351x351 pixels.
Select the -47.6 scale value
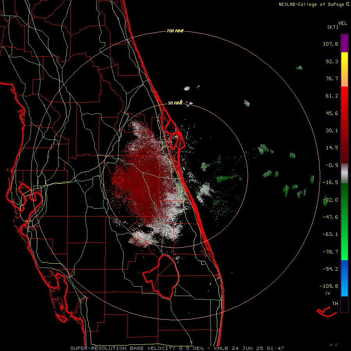click(330, 217)
